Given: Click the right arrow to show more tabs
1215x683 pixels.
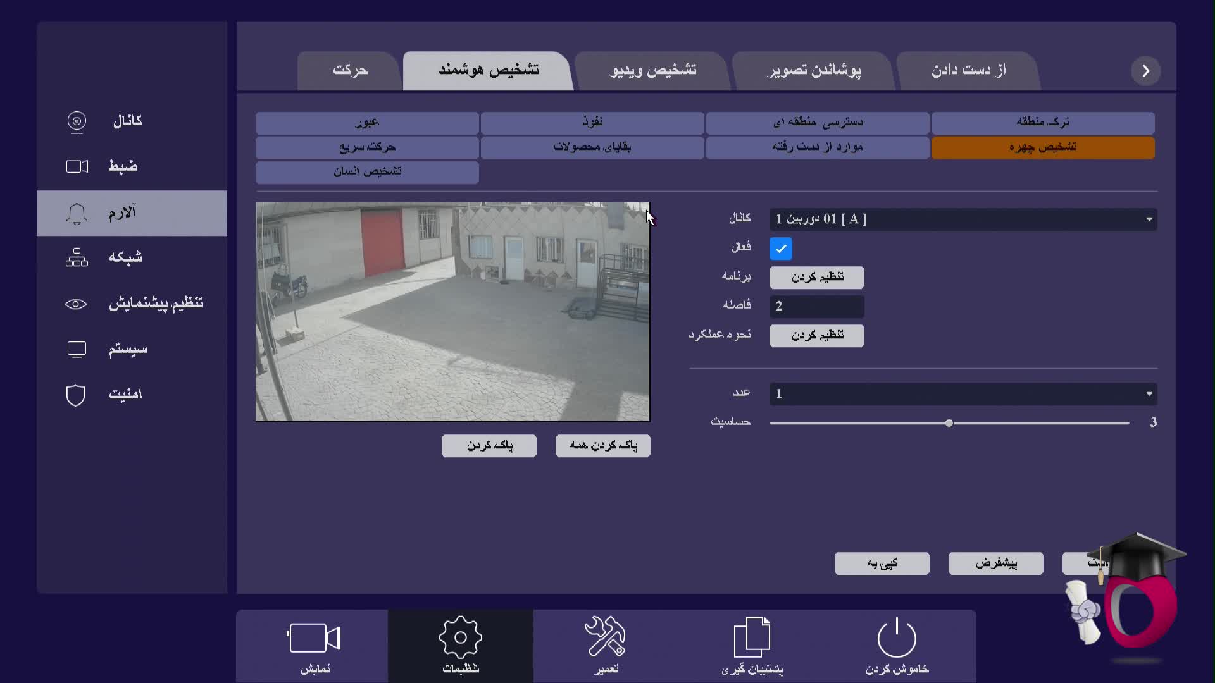Looking at the screenshot, I should [1145, 71].
